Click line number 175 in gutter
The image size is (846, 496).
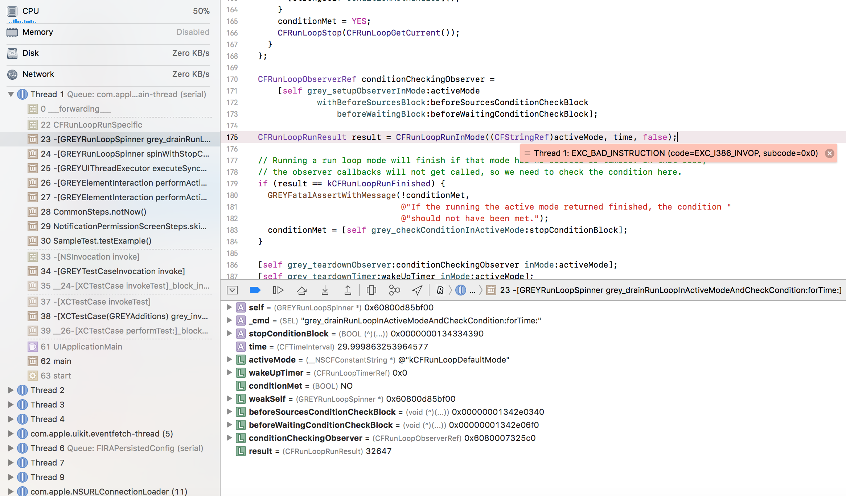point(232,137)
